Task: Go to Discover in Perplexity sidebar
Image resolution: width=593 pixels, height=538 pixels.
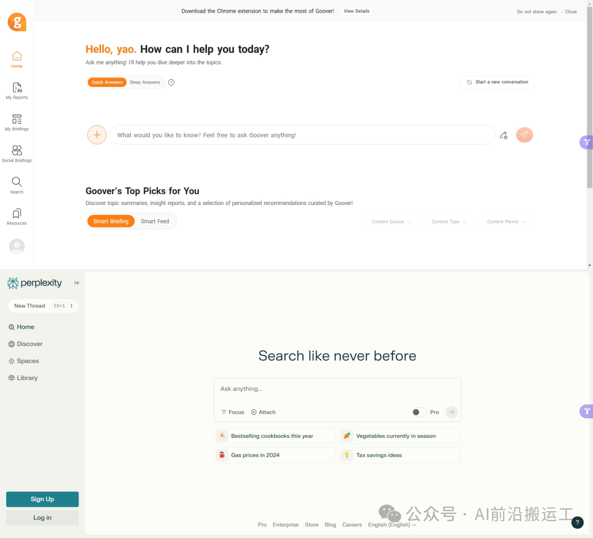Action: click(x=25, y=344)
